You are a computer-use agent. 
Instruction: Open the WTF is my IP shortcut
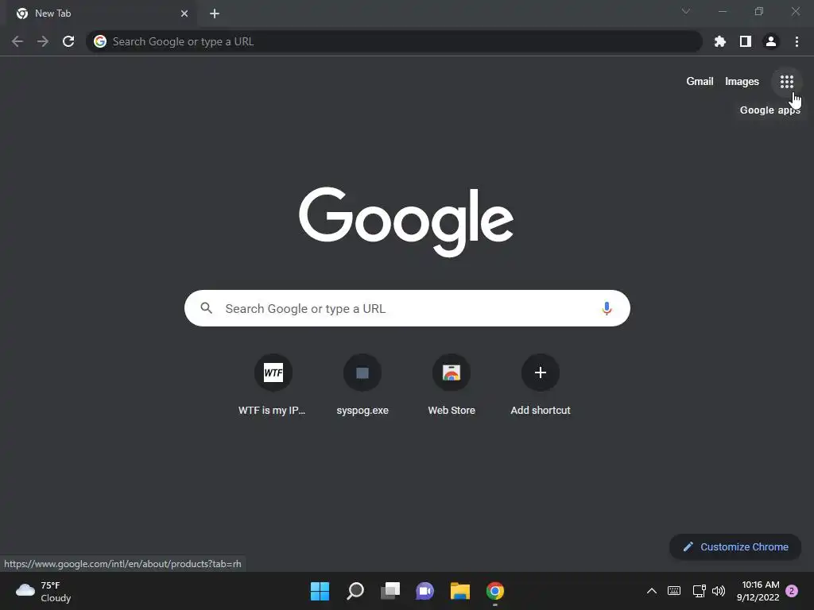click(273, 384)
